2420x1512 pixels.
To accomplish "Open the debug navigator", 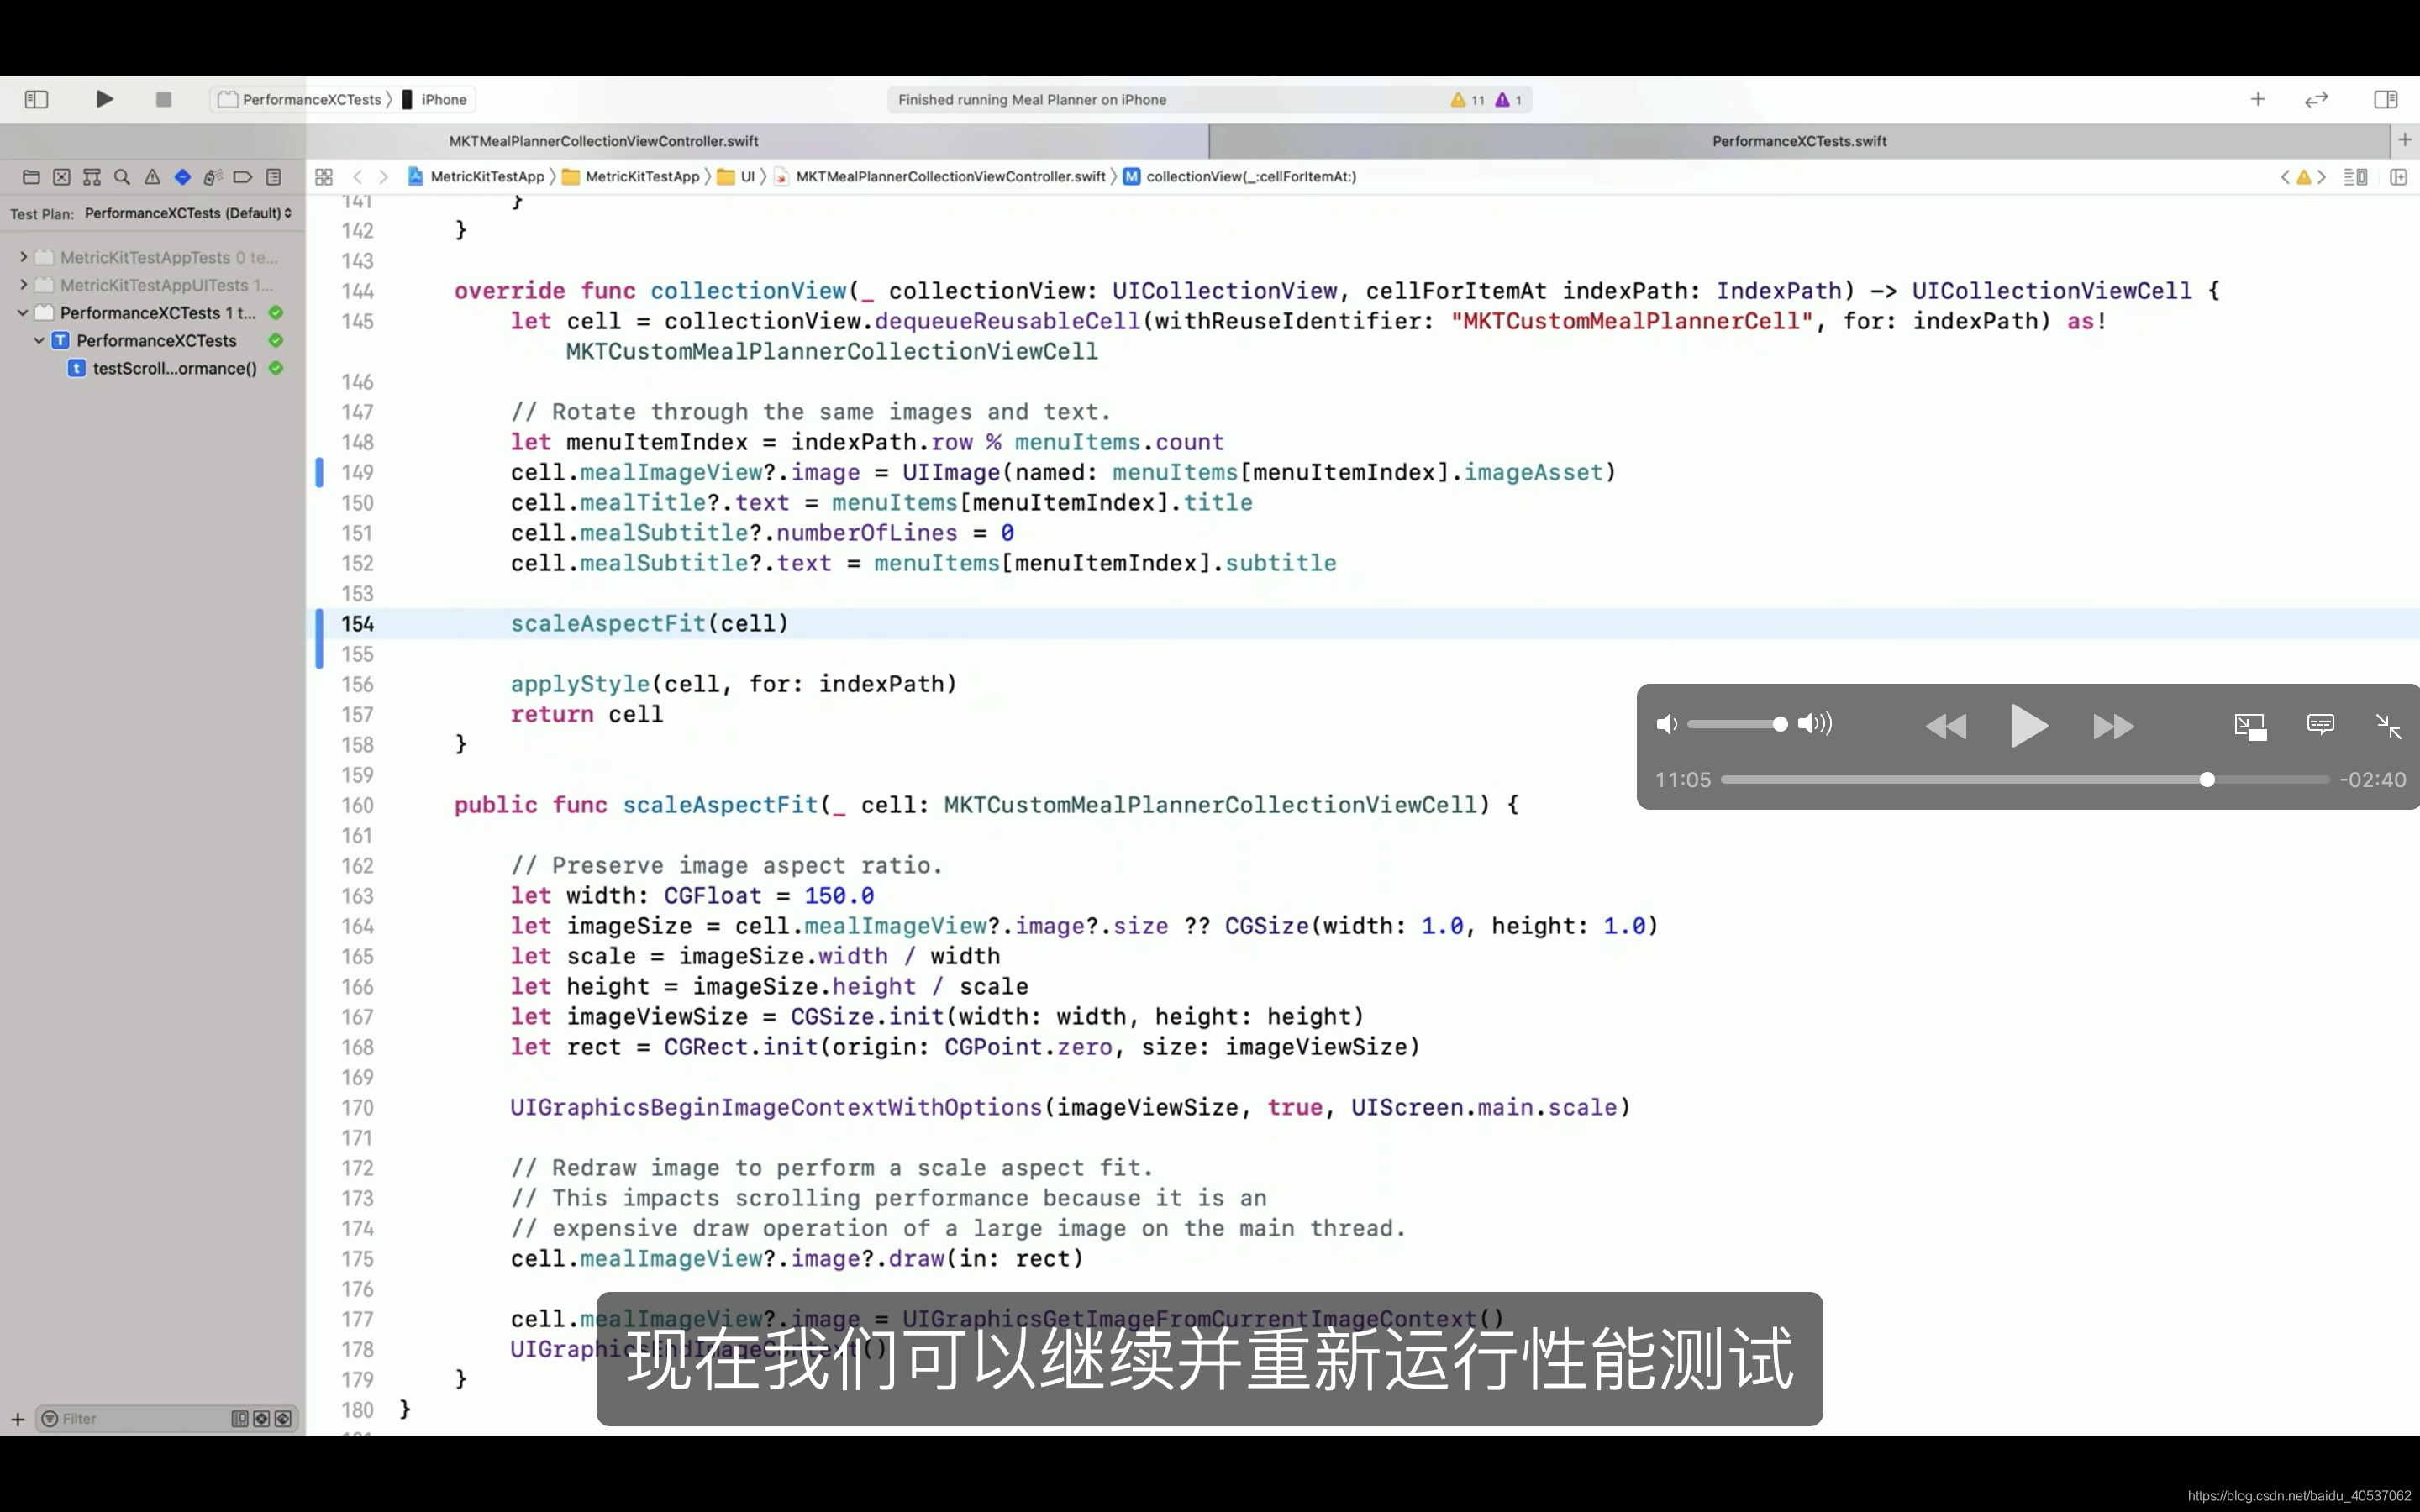I will click(x=212, y=177).
